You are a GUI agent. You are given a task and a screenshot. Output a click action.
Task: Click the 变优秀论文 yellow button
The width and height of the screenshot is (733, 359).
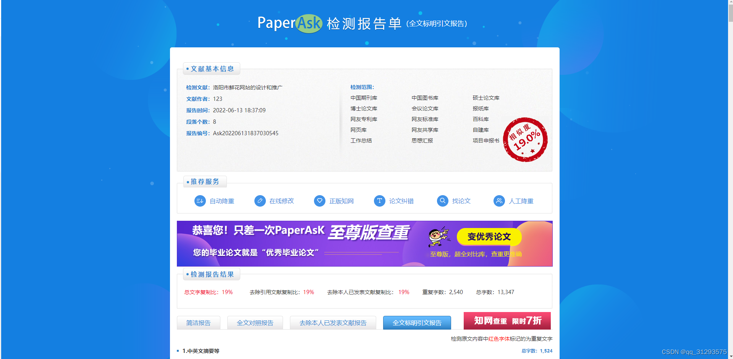coord(489,237)
